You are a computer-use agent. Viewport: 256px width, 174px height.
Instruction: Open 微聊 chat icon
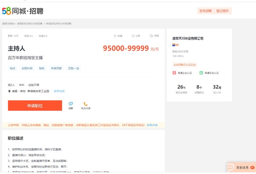tap(71, 104)
